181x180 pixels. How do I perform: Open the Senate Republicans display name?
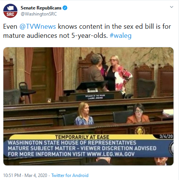click(41, 8)
